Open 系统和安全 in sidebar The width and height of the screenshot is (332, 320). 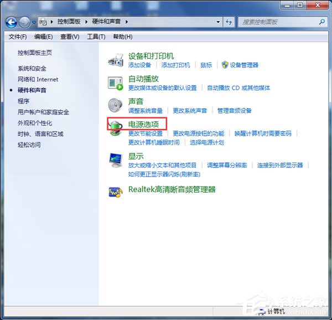coord(32,69)
